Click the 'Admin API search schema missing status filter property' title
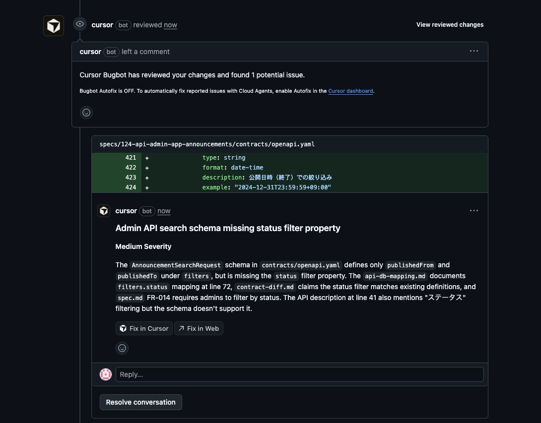Viewport: 541px width, 423px height. click(x=228, y=228)
